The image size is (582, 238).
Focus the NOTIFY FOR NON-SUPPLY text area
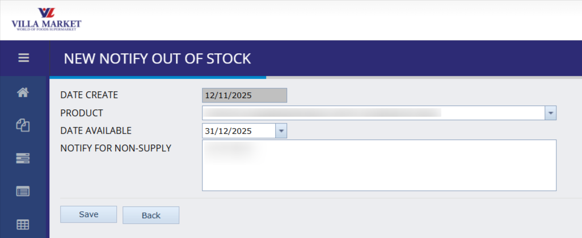[379, 165]
